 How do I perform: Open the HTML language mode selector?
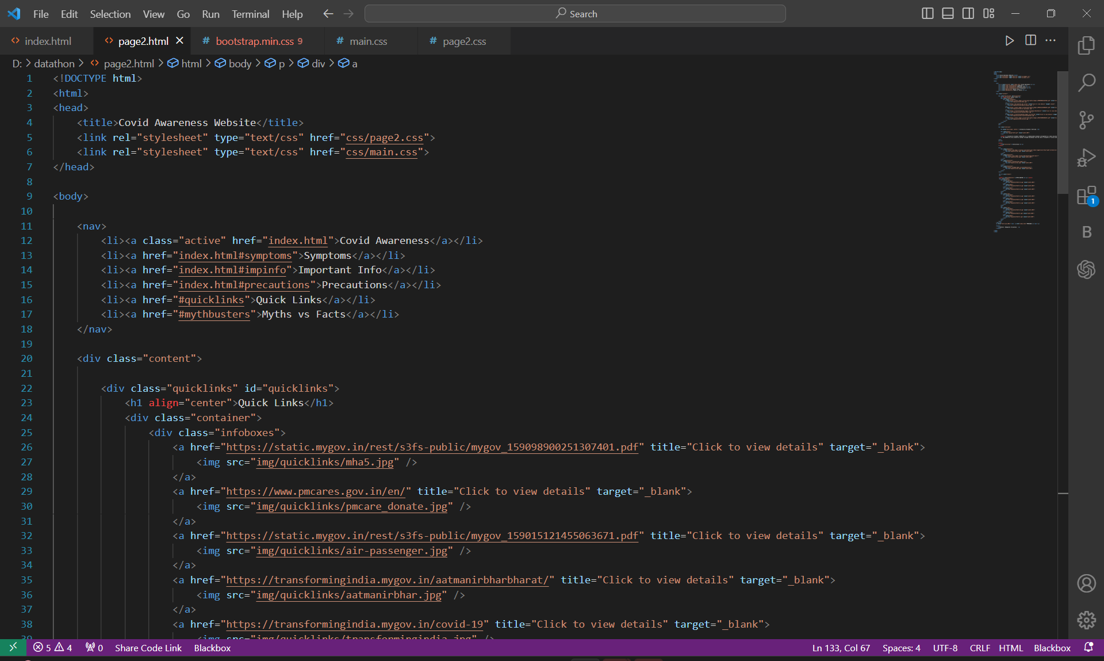[x=1010, y=648]
